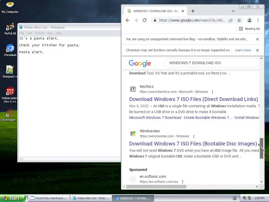Open more options for softonic sponsored result
Screen dimensions: 269x202
[183, 182]
